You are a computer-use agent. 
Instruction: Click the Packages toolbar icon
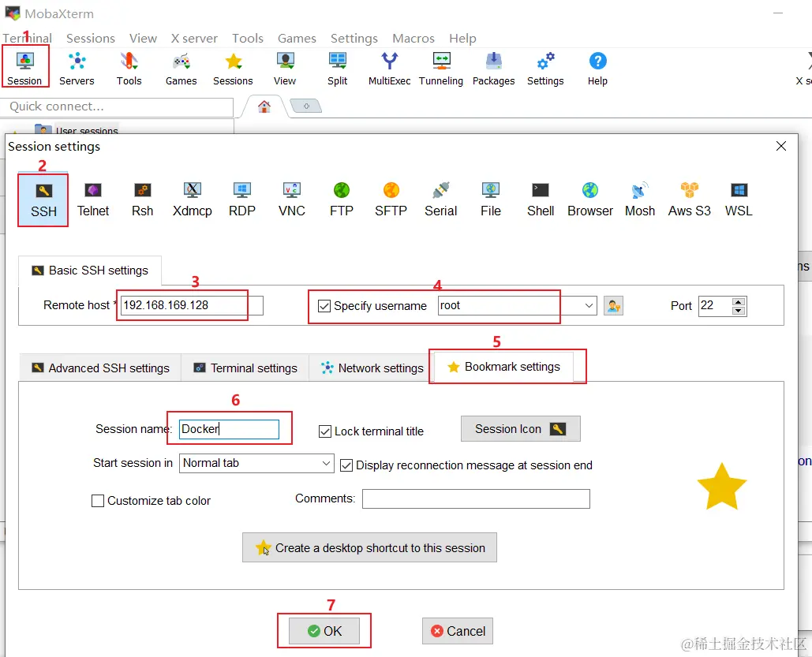[x=493, y=68]
